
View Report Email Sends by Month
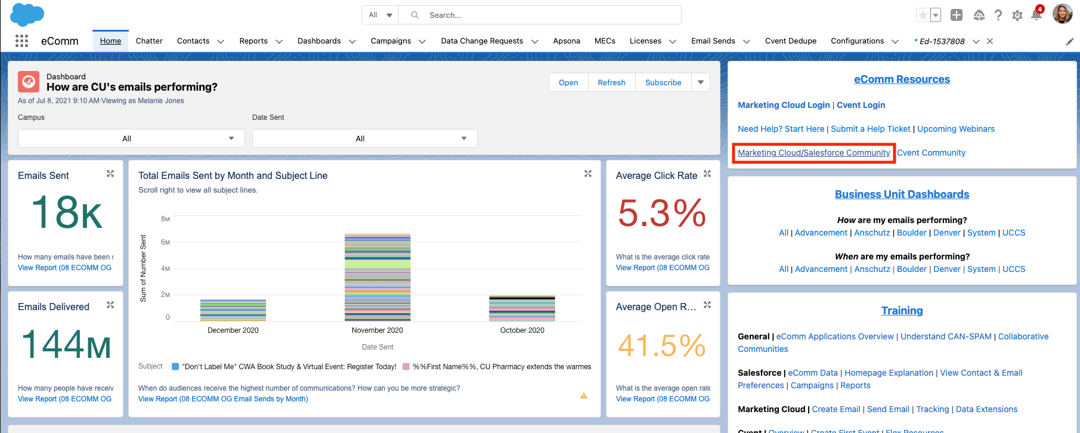[x=223, y=399]
